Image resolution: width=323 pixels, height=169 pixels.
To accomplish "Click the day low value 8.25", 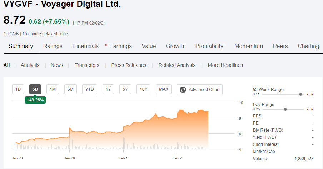I will [x=256, y=109].
